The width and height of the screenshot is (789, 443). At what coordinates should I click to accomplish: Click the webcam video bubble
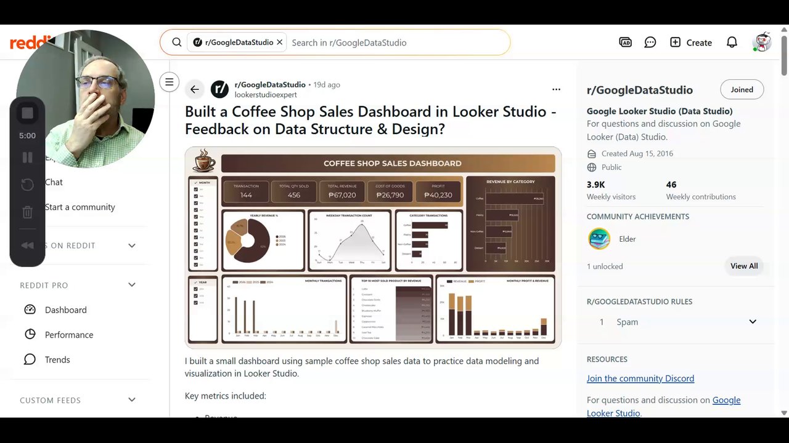[x=86, y=98]
